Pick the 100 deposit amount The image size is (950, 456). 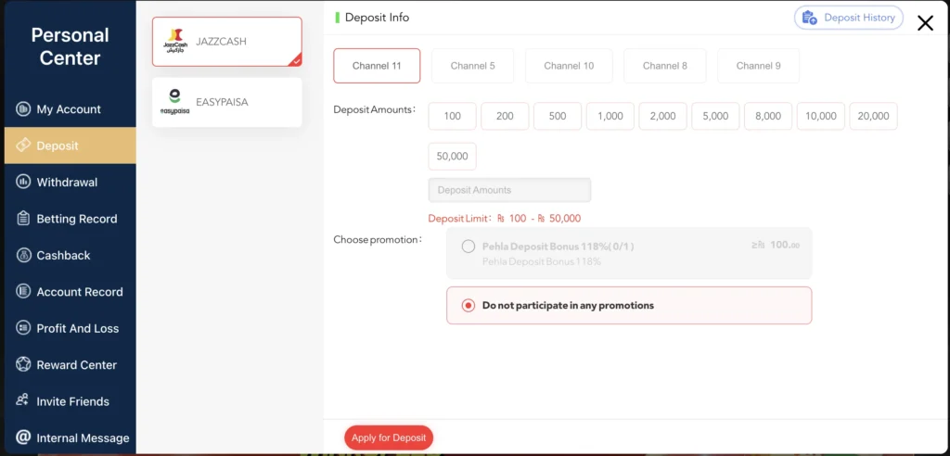(x=452, y=116)
